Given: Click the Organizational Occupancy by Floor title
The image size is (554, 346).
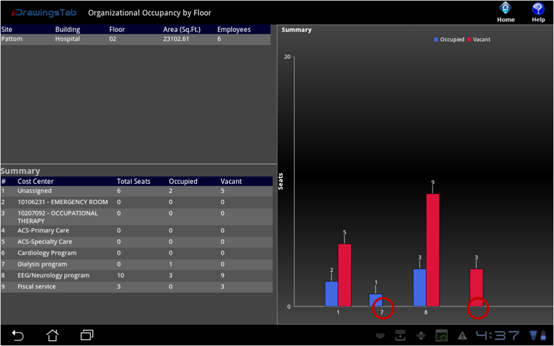Looking at the screenshot, I should point(149,13).
